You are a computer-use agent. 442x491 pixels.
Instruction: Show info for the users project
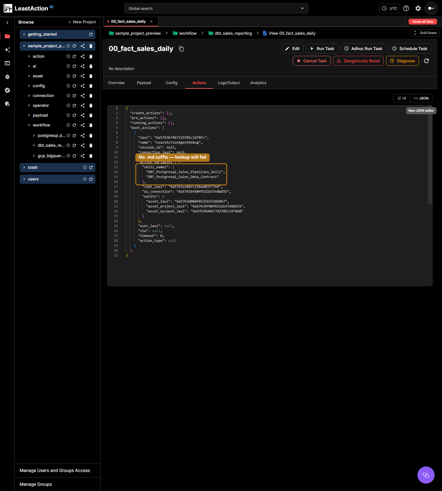point(85,179)
